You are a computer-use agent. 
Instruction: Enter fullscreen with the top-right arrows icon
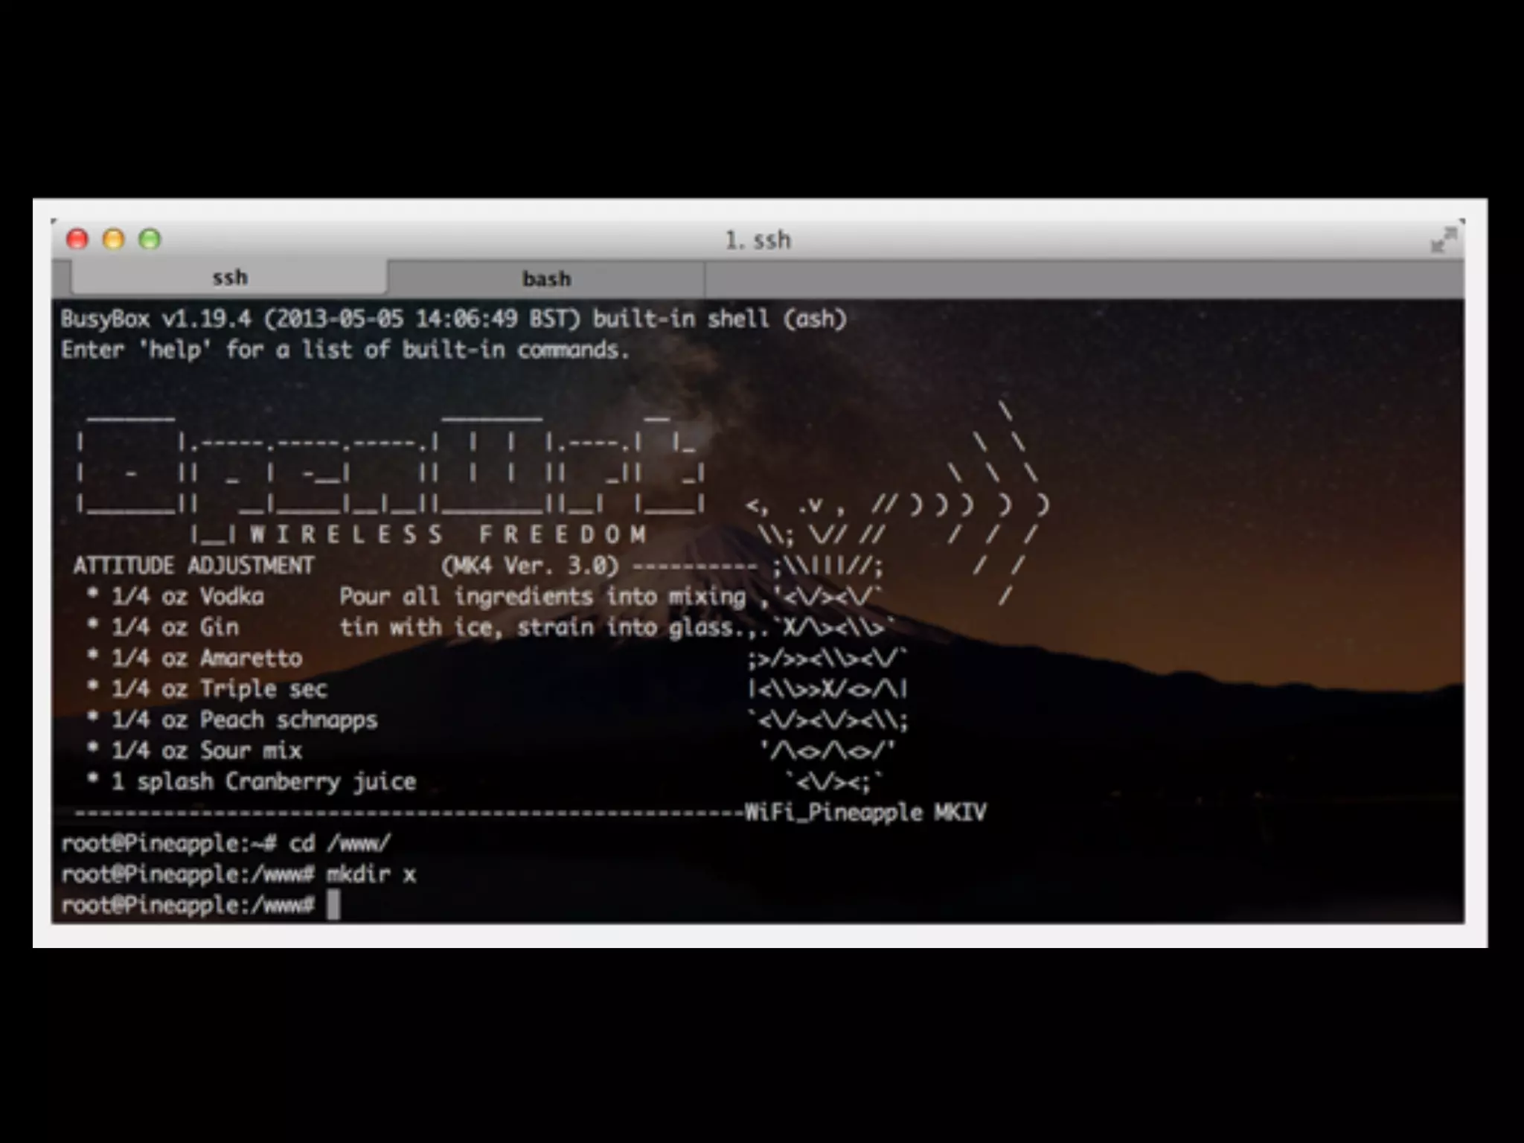[x=1443, y=240]
